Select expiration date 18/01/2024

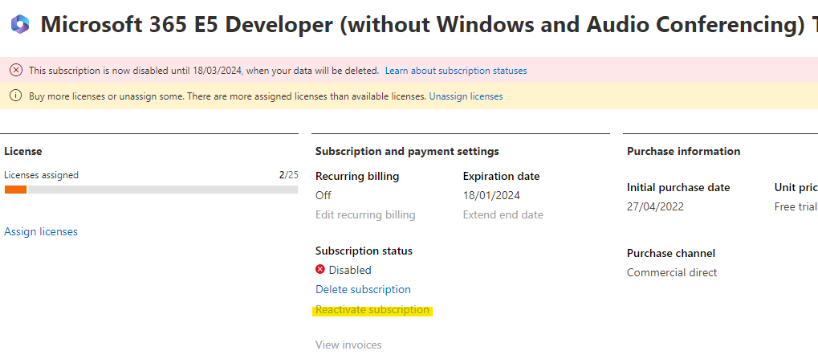[x=491, y=196]
